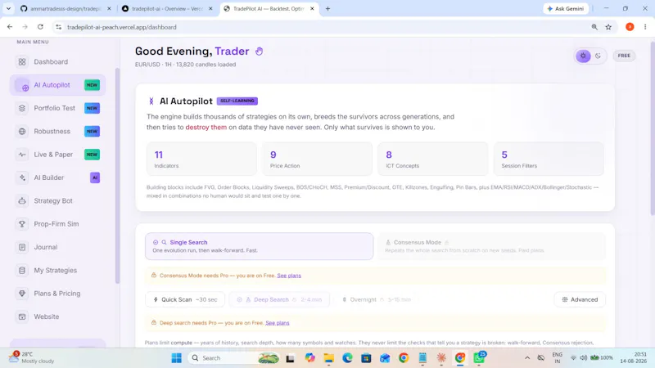Open Microsoft Edge from the taskbar
655x368 pixels.
(347, 358)
